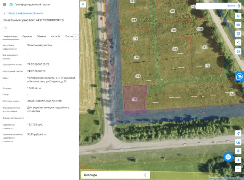This screenshot has height=180, width=244.
Task: Select parcel 79 on the map
Action: click(138, 76)
